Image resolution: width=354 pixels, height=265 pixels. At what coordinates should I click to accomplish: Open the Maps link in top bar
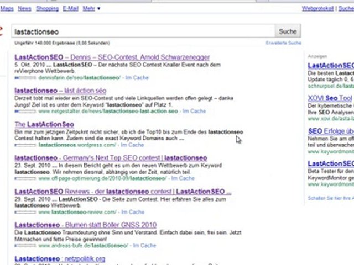coord(6,9)
